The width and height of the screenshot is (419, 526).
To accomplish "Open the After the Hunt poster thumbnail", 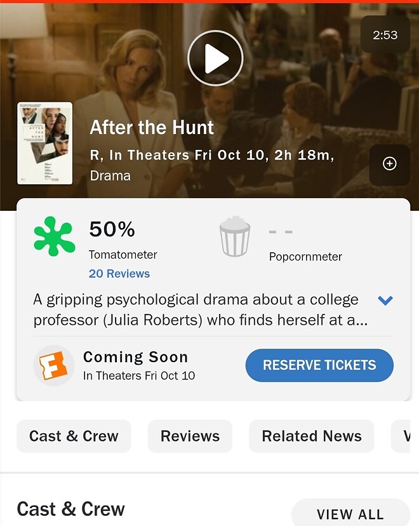I will pos(44,143).
